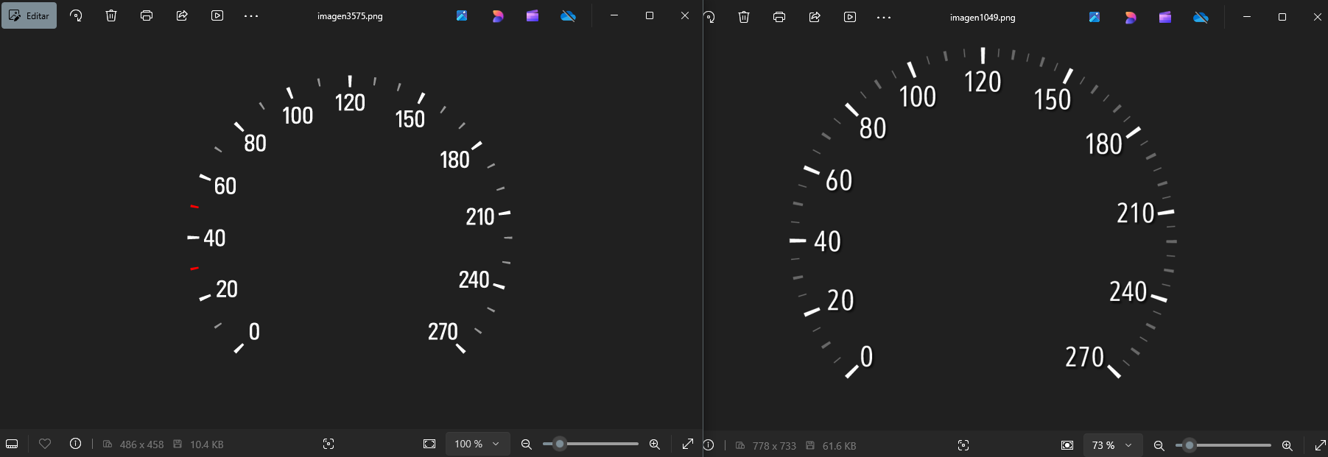Open the three-dots menu in left window
The height and width of the screenshot is (457, 1328).
tap(251, 15)
